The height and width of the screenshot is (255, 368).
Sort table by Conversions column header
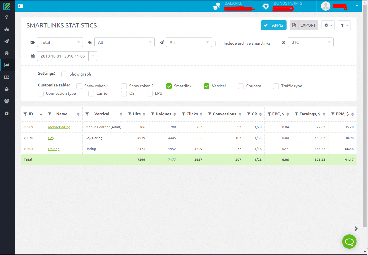pos(224,114)
